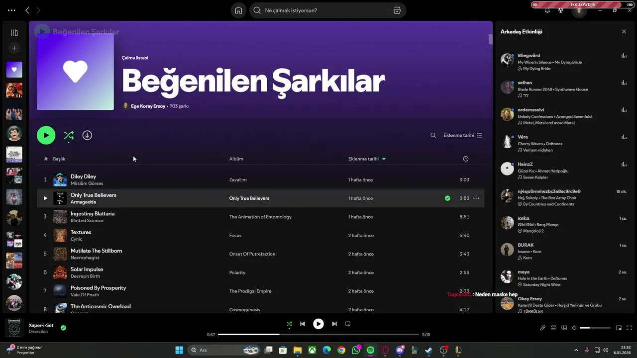
Task: Skip to the previous track
Action: (x=303, y=324)
